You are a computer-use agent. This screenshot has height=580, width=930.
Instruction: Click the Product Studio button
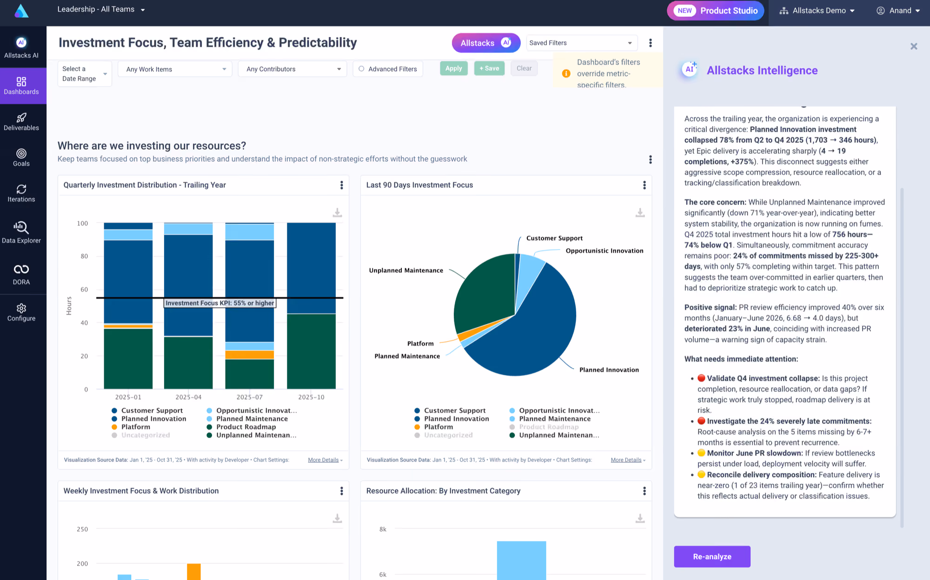pos(715,11)
